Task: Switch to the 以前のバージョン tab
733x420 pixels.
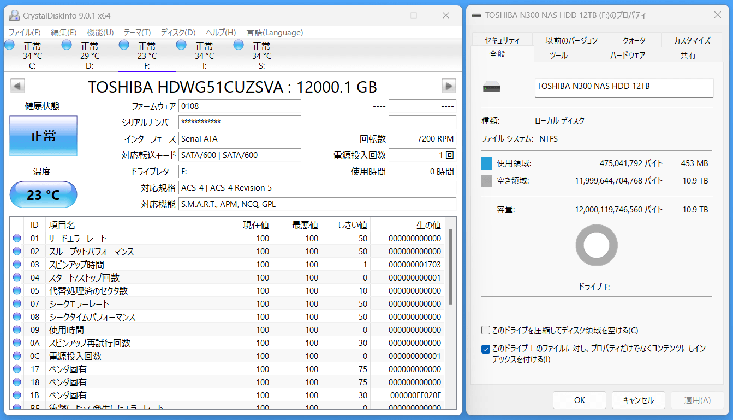Action: pos(571,40)
